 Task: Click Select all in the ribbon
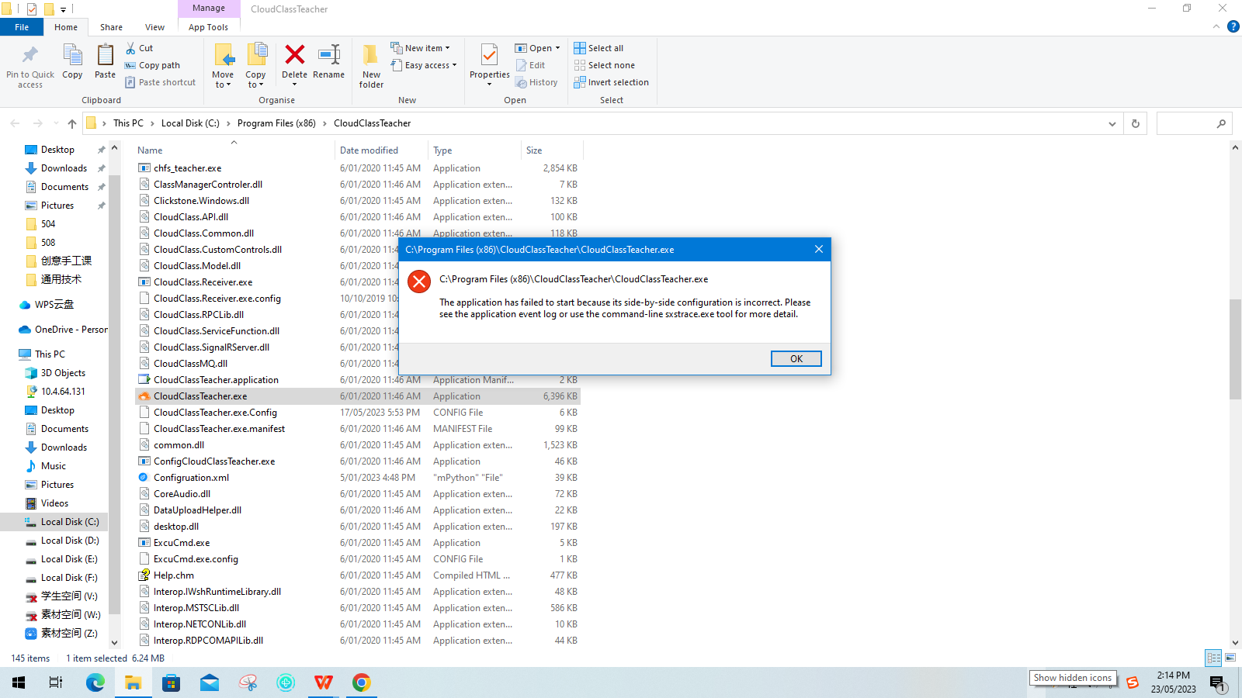(598, 48)
